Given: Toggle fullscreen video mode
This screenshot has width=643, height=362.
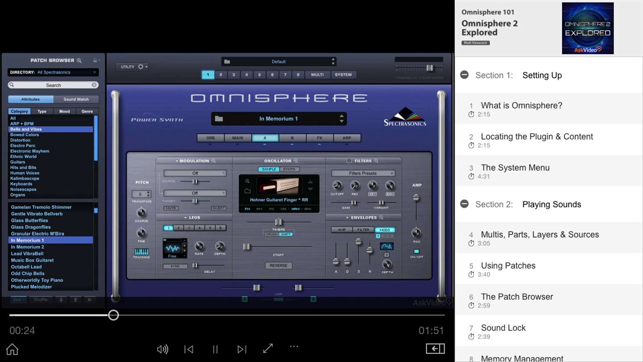Looking at the screenshot, I should 268,349.
